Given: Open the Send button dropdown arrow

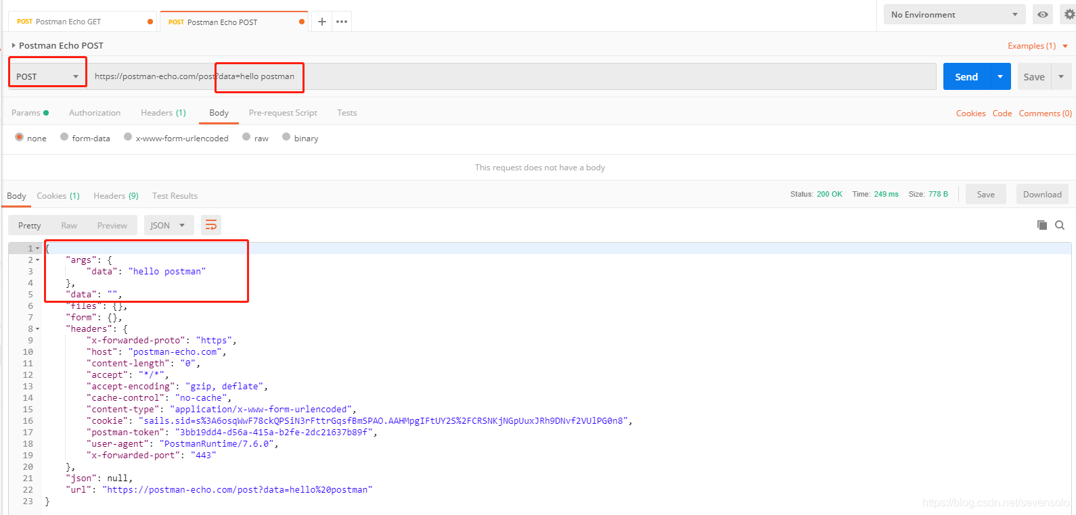Looking at the screenshot, I should coord(1000,76).
